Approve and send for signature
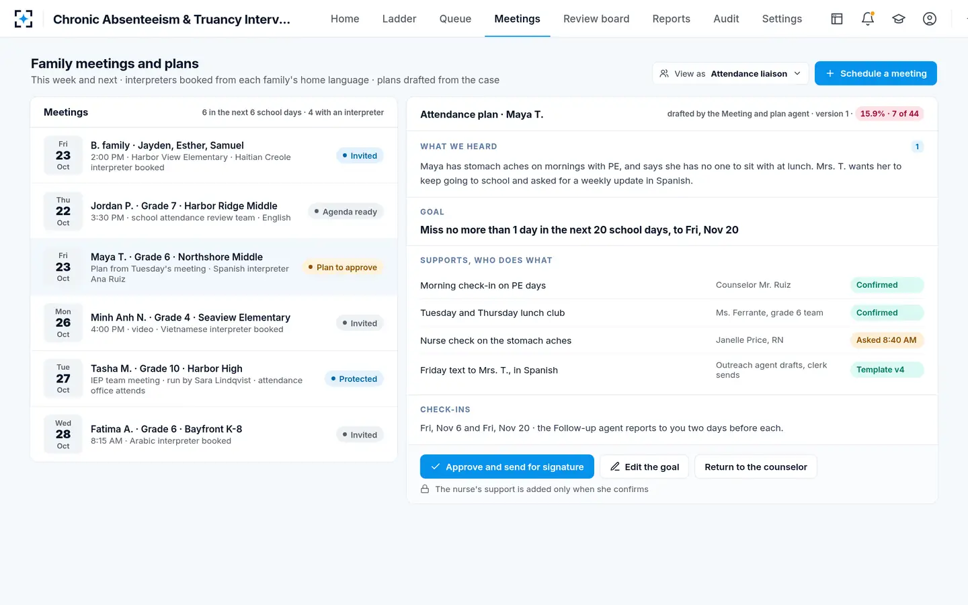 pyautogui.click(x=507, y=467)
